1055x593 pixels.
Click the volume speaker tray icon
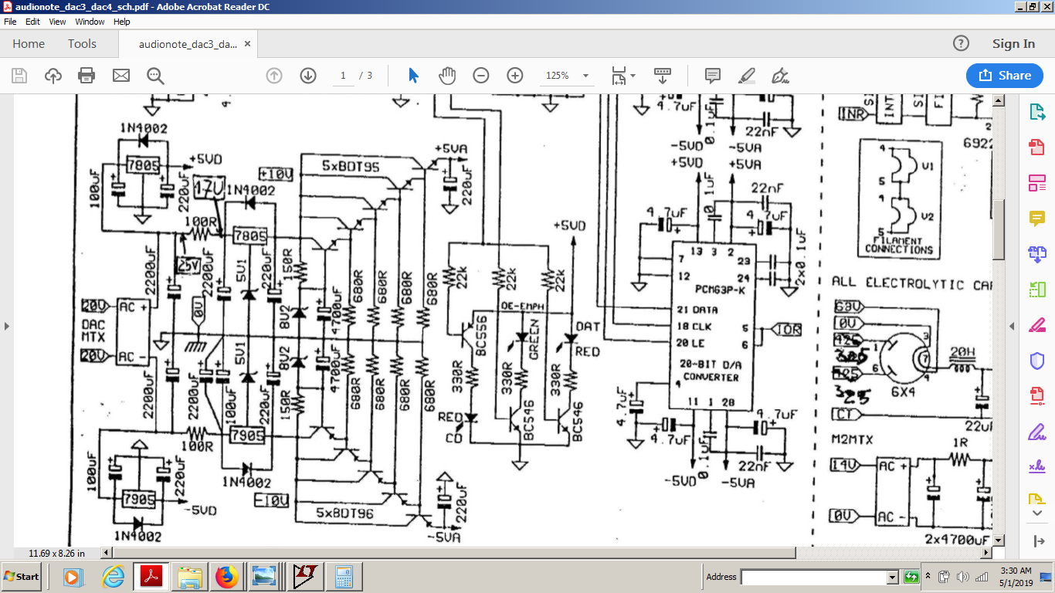(x=963, y=577)
